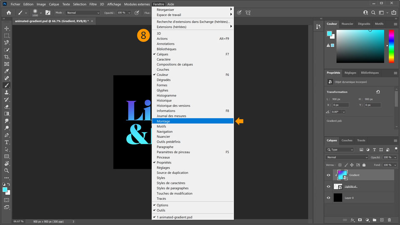Viewport: 400px width, 225px height.
Task: Delete layer with trash icon
Action: [x=389, y=220]
